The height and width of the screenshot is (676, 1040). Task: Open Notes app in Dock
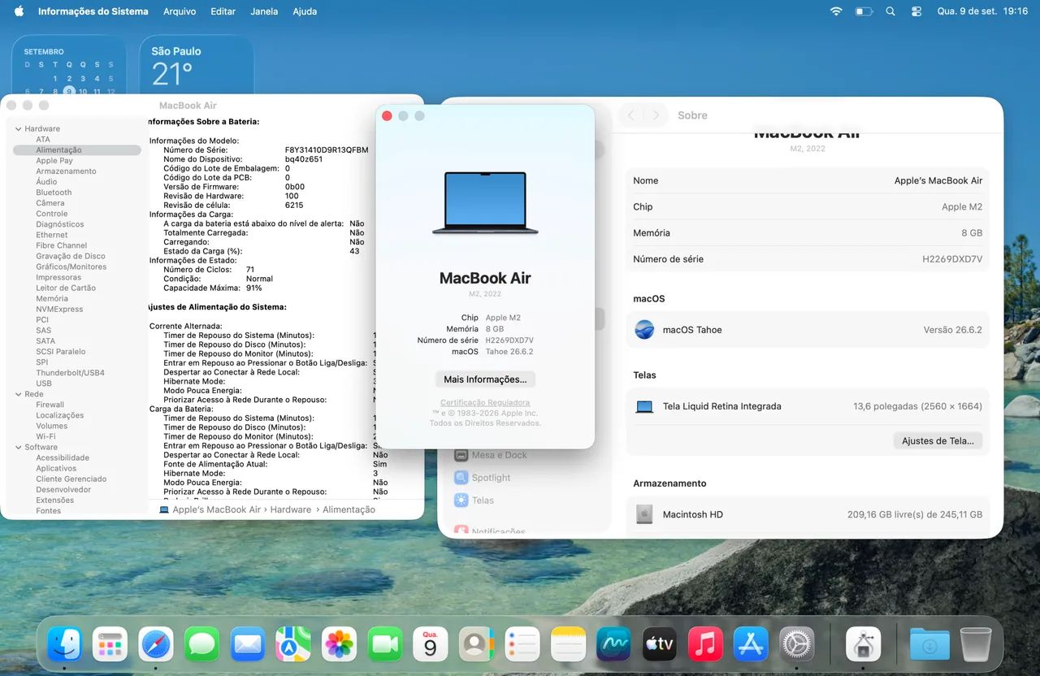568,644
